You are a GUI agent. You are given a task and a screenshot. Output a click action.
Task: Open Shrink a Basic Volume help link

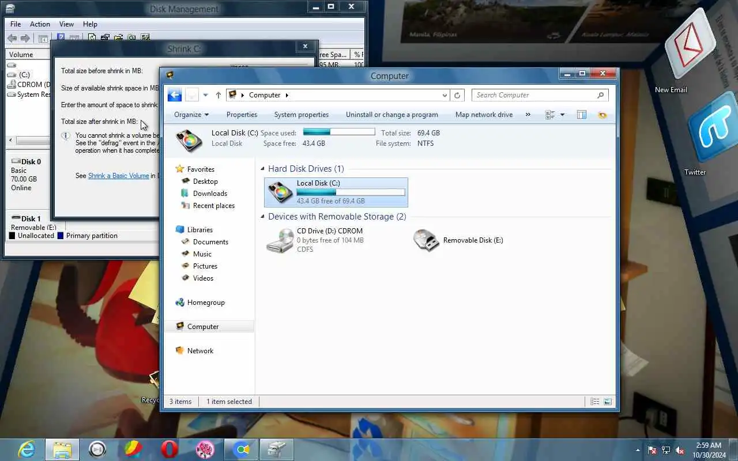(118, 176)
